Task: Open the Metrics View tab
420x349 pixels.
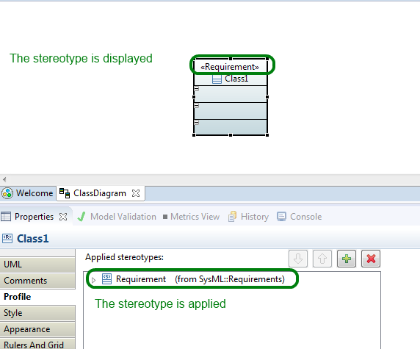Action: tap(191, 217)
